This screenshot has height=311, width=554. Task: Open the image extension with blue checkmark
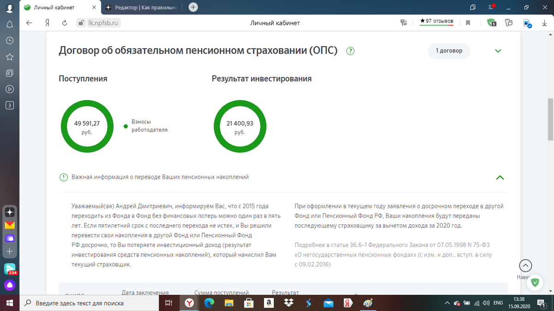click(x=527, y=23)
